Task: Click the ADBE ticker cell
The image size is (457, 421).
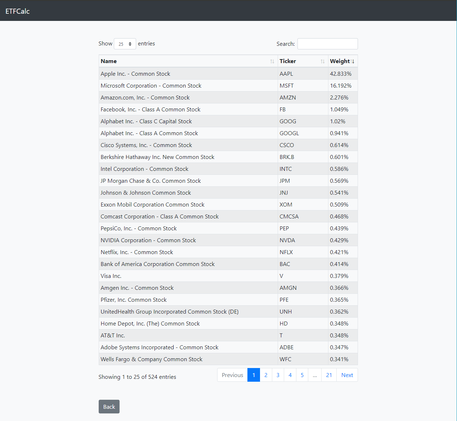Action: (303, 347)
